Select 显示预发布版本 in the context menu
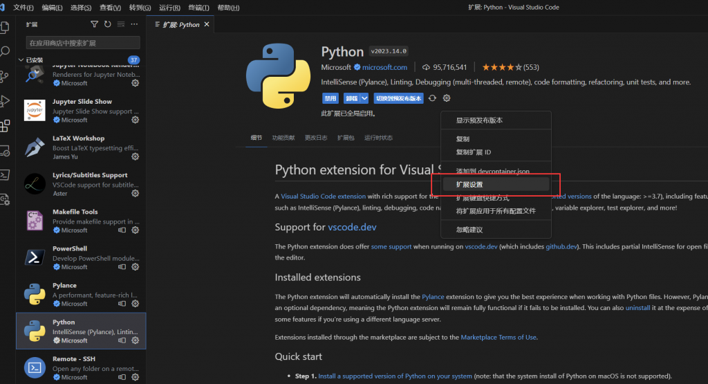 click(496, 120)
